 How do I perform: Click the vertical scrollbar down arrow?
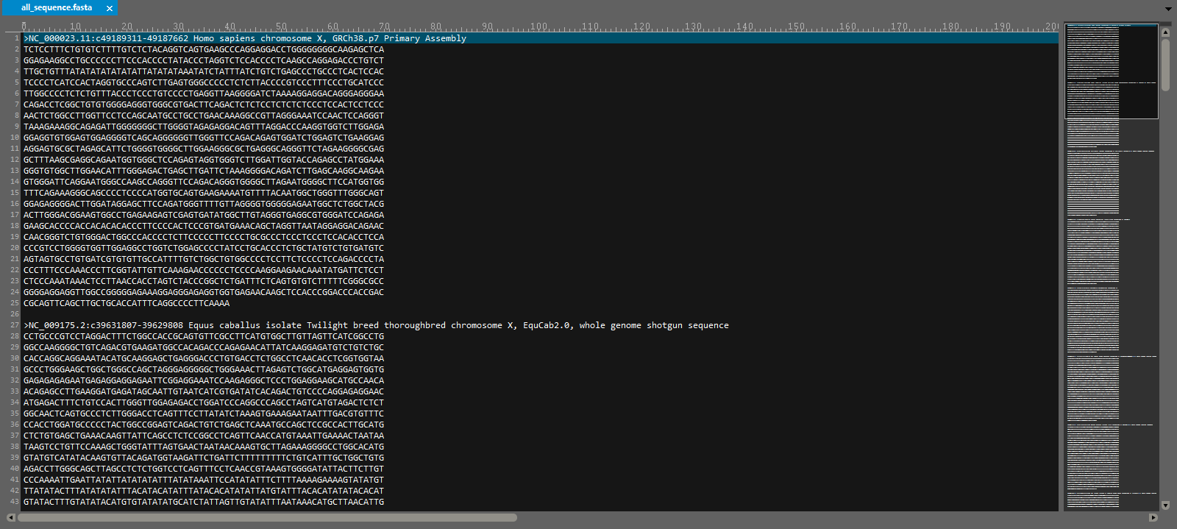pyautogui.click(x=1165, y=505)
